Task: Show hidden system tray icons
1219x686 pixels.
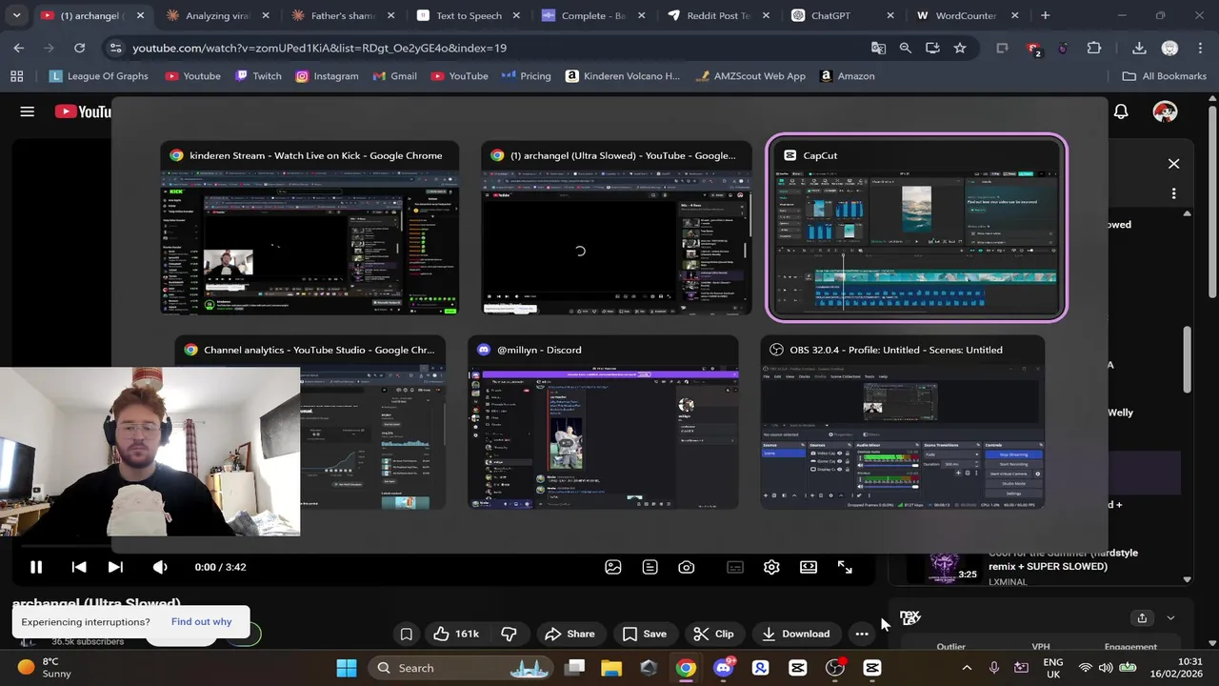Action: (x=967, y=668)
